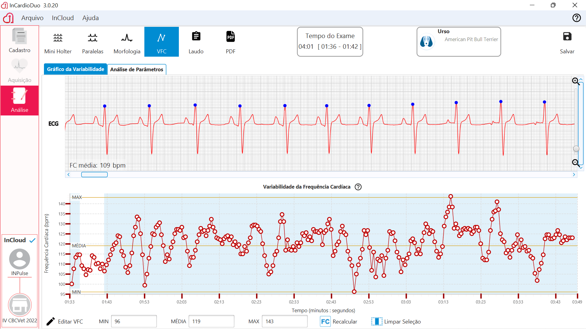Click the MÉDIA value input field

pyautogui.click(x=211, y=321)
